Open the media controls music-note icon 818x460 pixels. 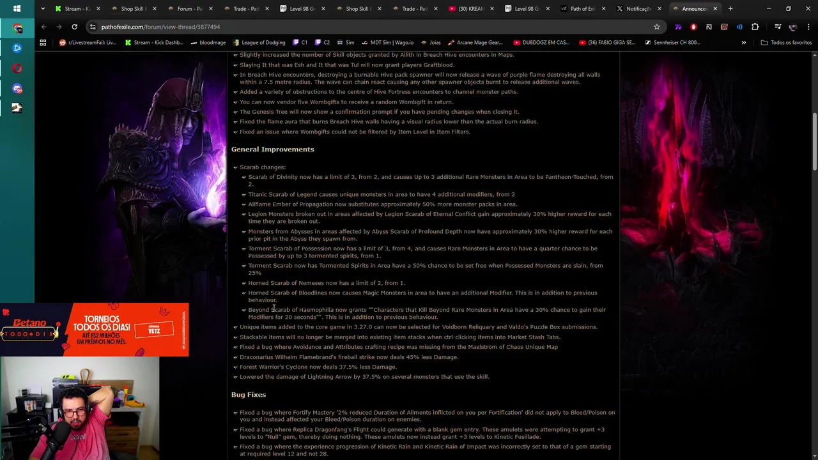pos(778,27)
